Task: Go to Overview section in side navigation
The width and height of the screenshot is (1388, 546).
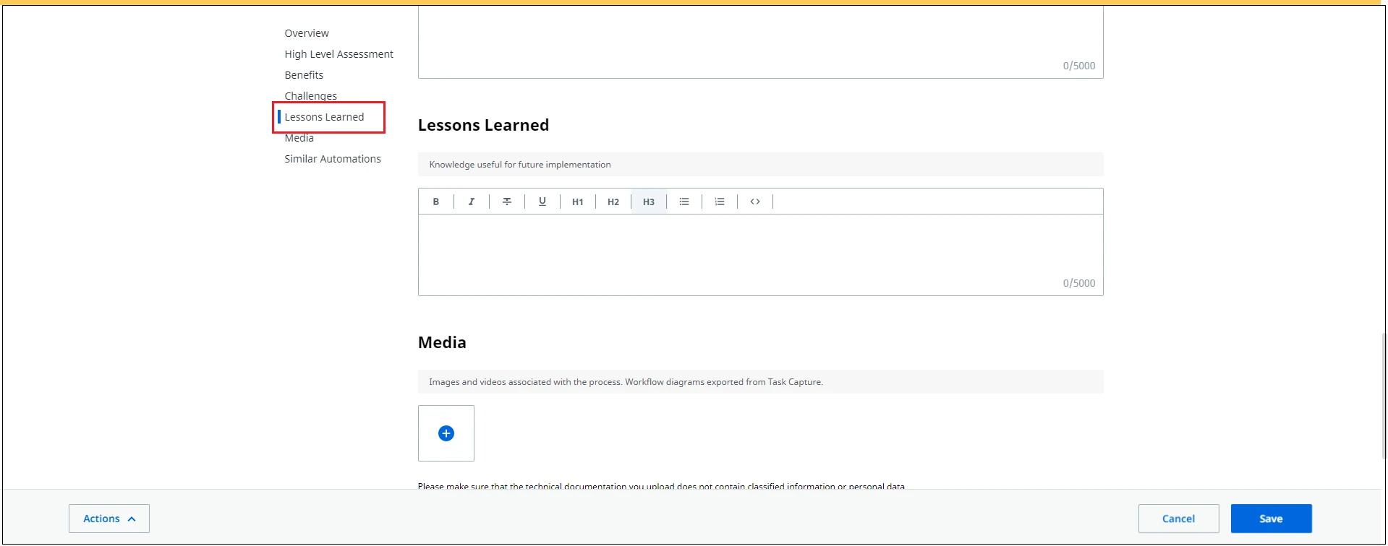Action: coord(307,33)
